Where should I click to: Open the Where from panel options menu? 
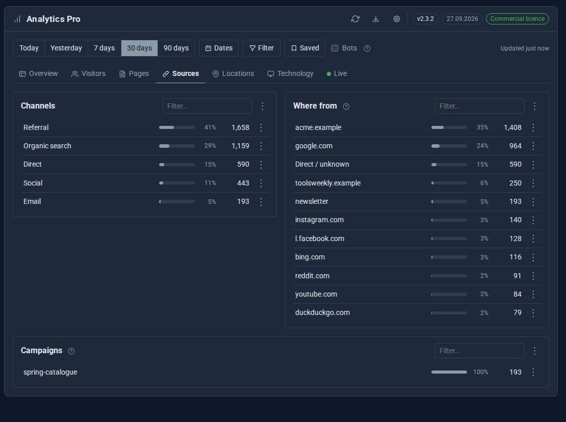click(x=534, y=106)
